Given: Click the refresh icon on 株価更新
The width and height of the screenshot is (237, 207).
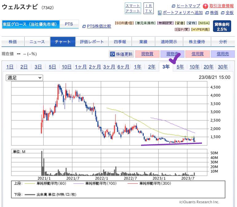Looking at the screenshot, I should click(x=112, y=54).
